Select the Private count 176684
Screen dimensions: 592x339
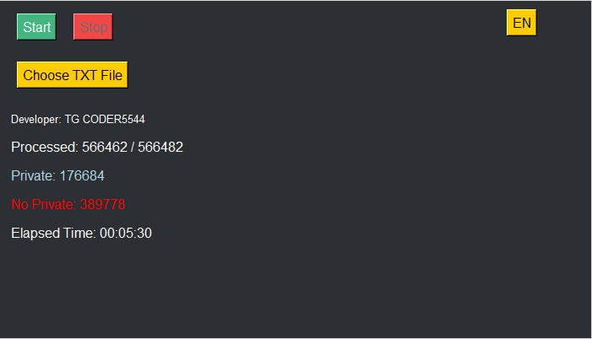[82, 175]
